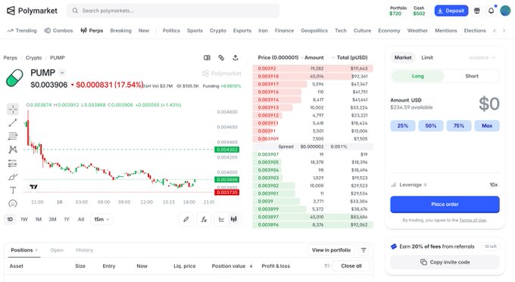
Task: Click the Polymarket logo
Action: coord(32,11)
